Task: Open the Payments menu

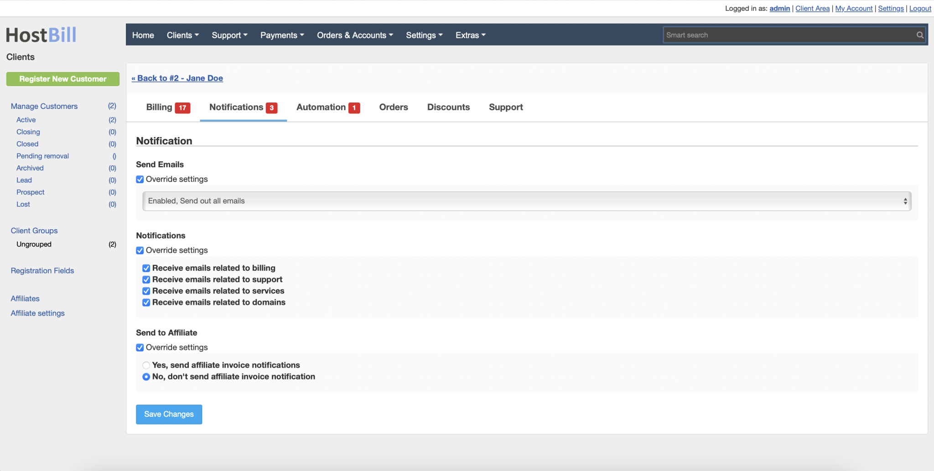Action: (281, 35)
